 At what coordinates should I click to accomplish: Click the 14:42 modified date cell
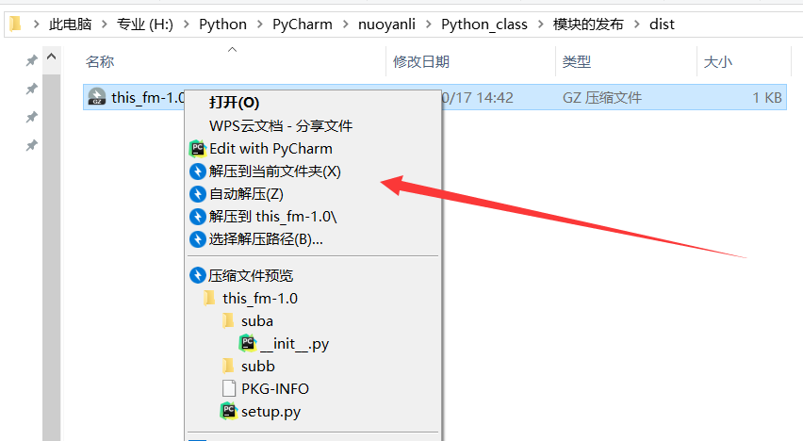[x=477, y=98]
